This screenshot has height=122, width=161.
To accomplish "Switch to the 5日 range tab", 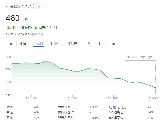I will pyautogui.click(x=23, y=44).
